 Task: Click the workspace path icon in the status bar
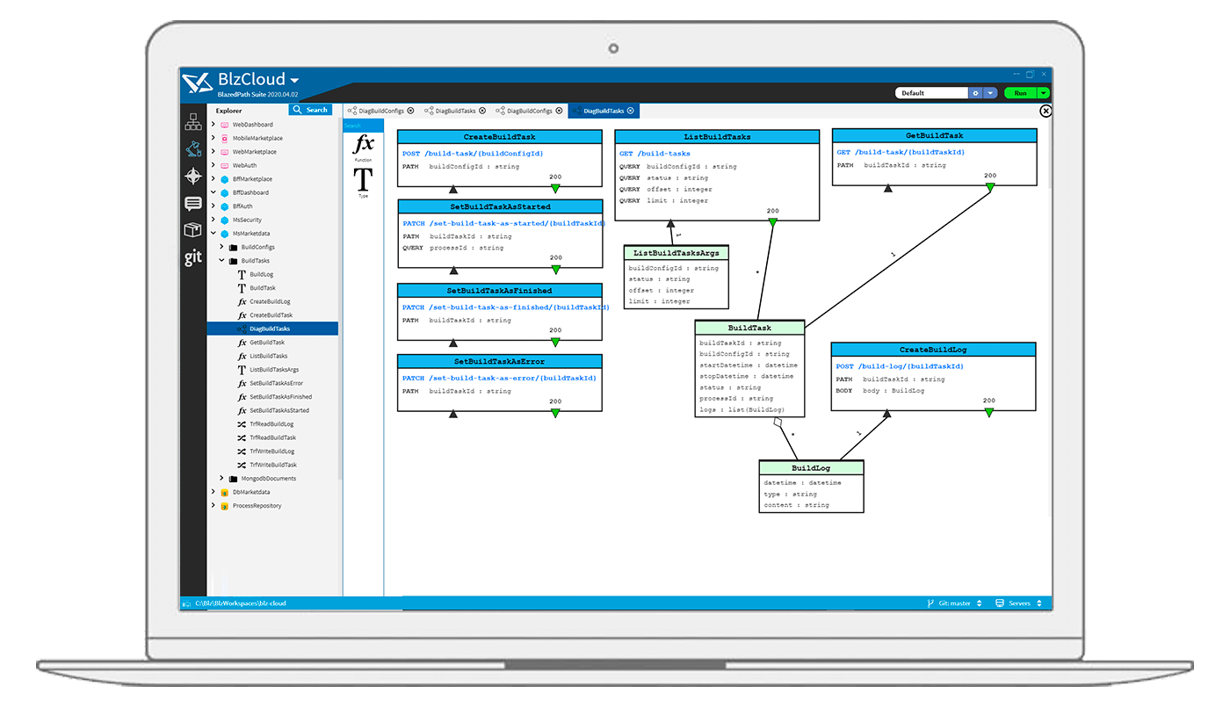pos(186,603)
